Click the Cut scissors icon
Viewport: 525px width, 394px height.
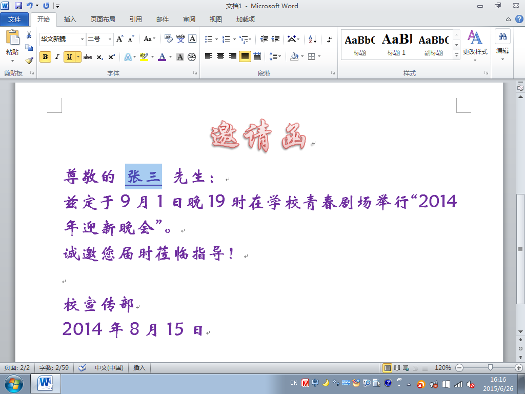pos(29,35)
